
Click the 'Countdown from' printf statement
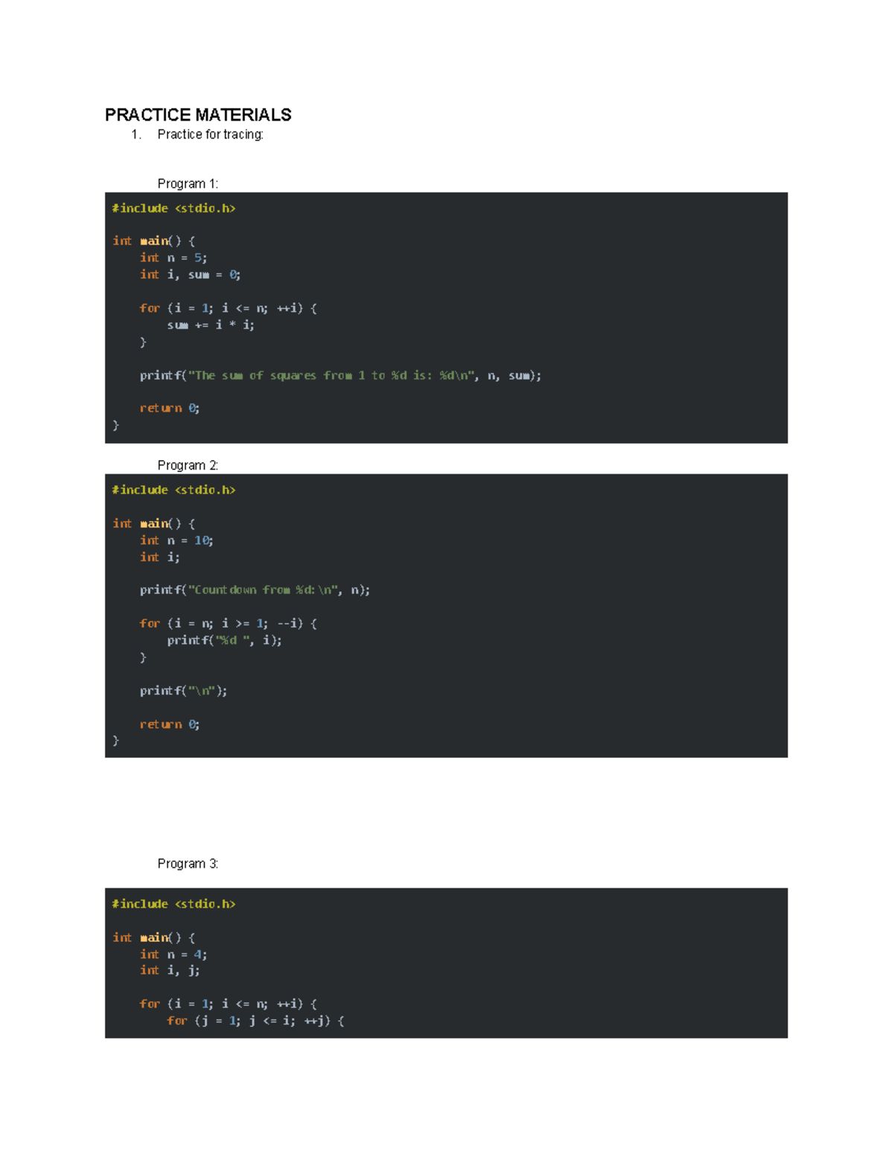255,590
